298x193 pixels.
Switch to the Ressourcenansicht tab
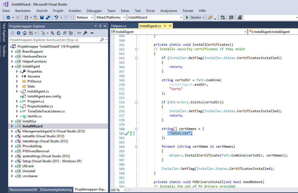[x=23, y=190]
